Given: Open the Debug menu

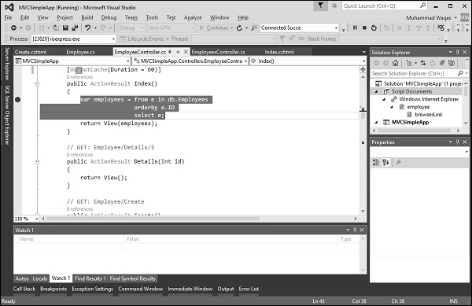Looking at the screenshot, I should point(109,17).
